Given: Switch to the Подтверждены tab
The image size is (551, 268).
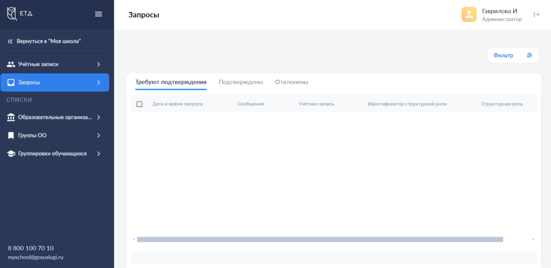Looking at the screenshot, I should coord(241,82).
